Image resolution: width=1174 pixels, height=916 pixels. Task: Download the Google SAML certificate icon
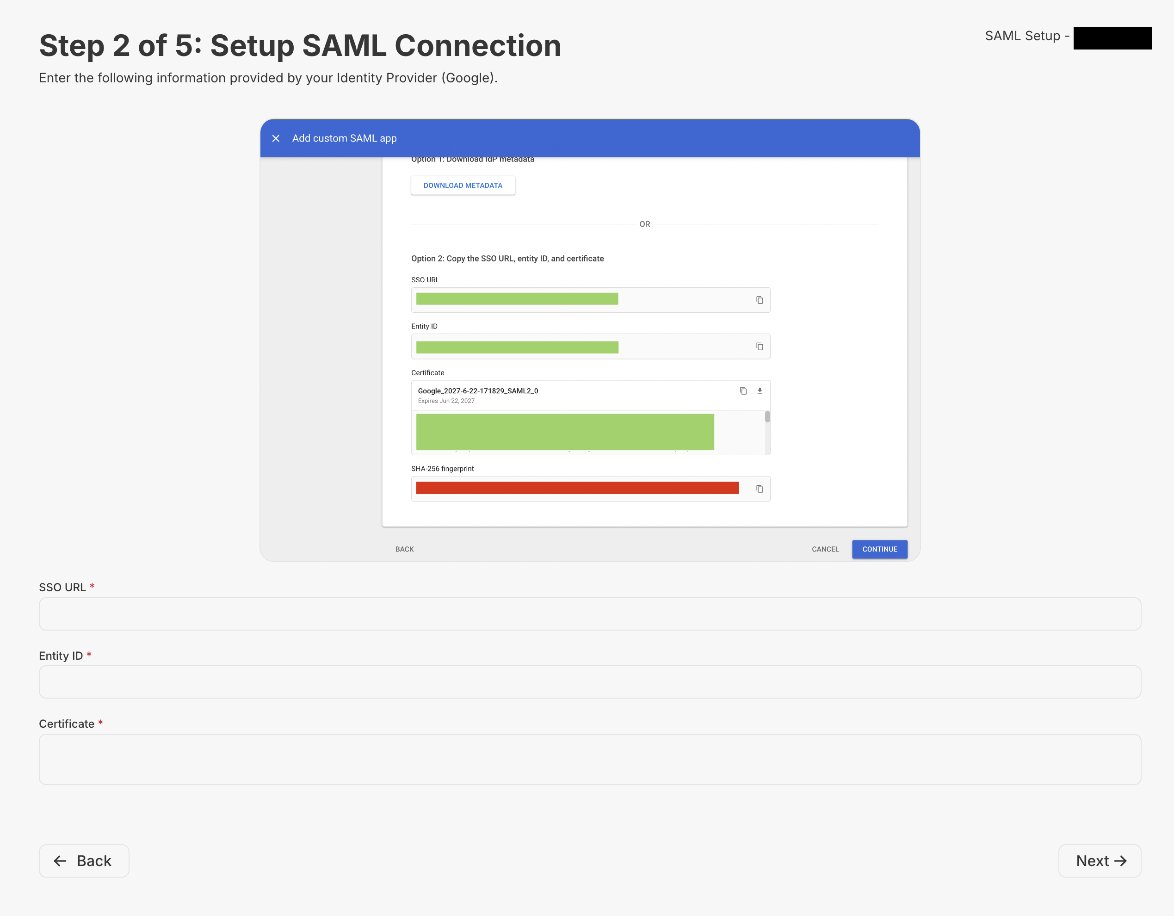tap(760, 391)
